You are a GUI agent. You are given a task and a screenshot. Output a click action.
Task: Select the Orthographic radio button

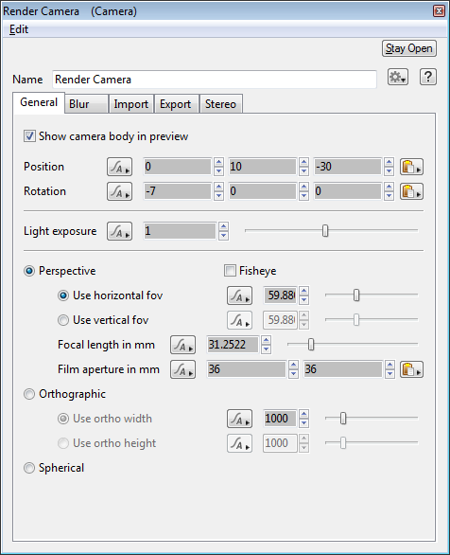click(29, 394)
